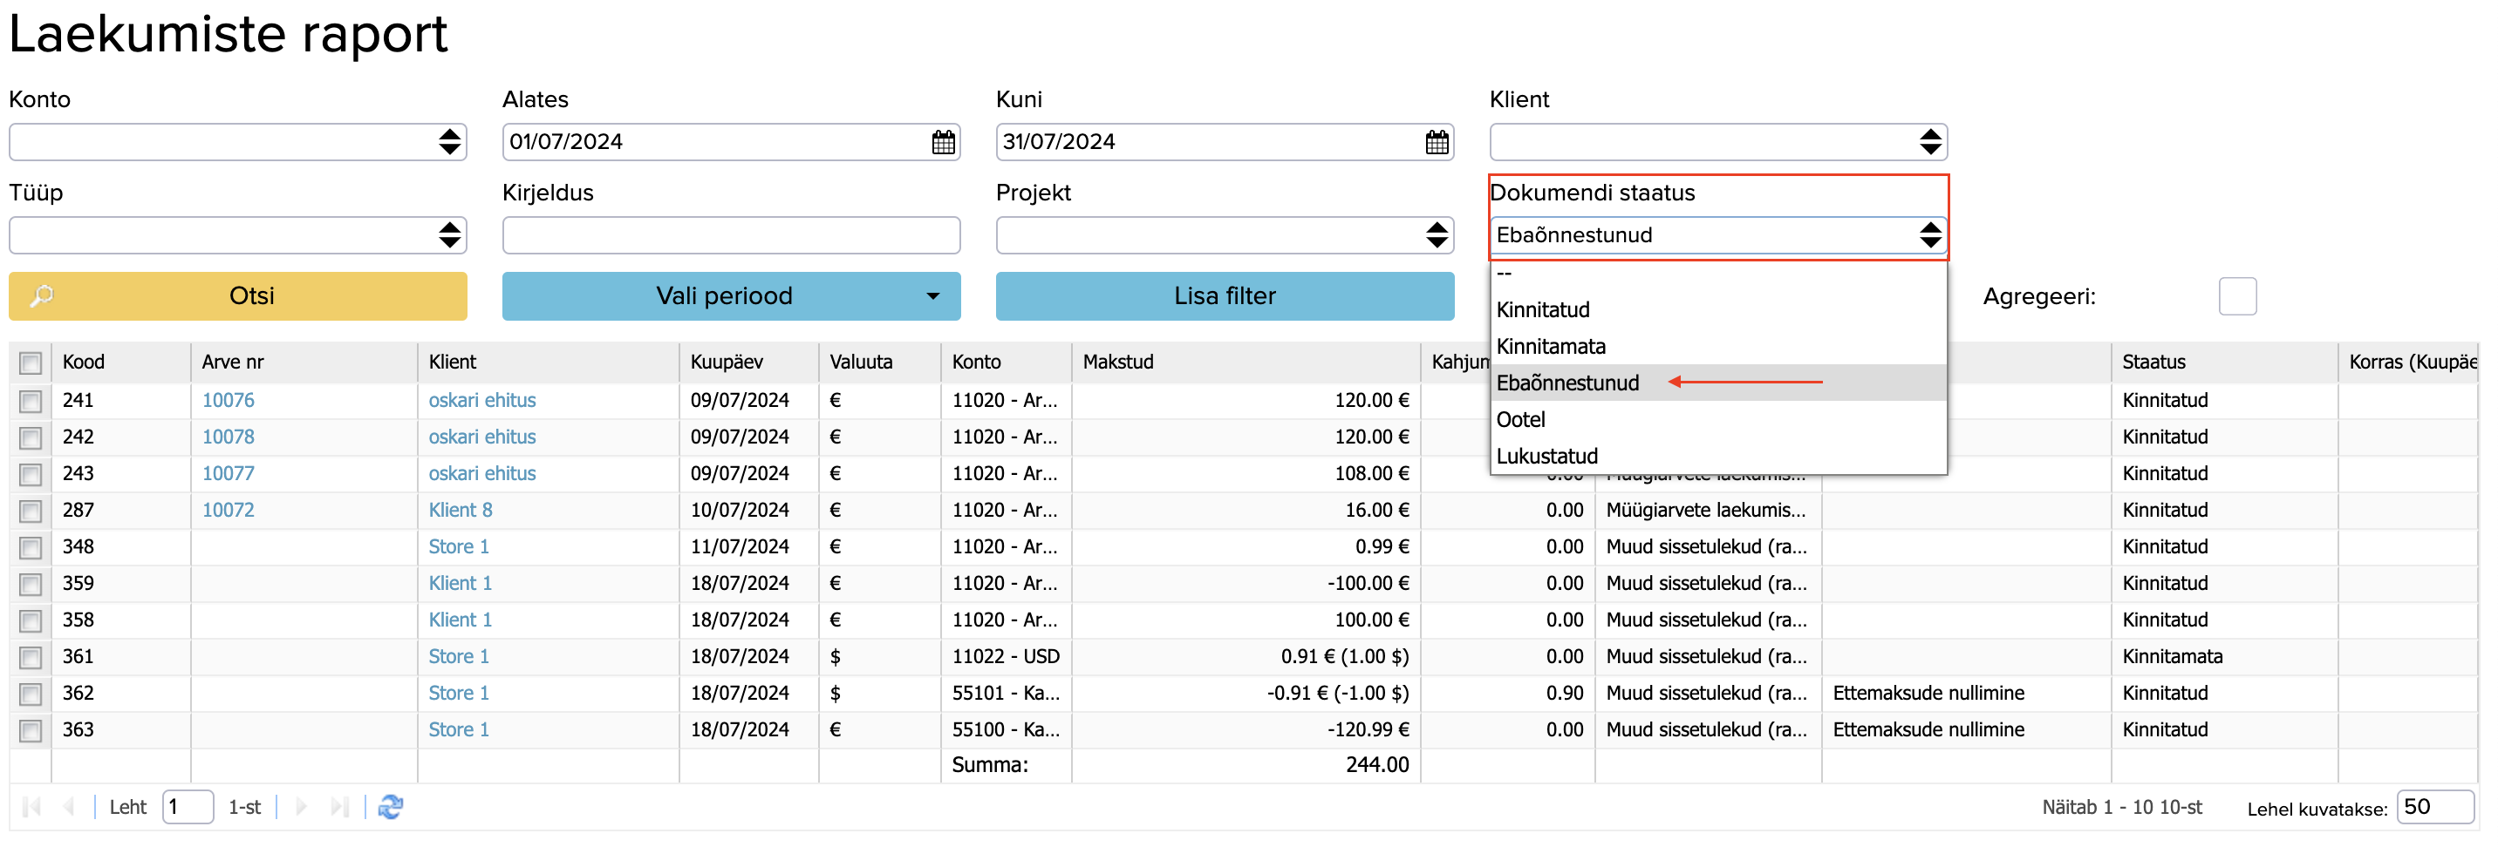Open invoice link 10076
Viewport: 2498px width, 847px height.
228,400
